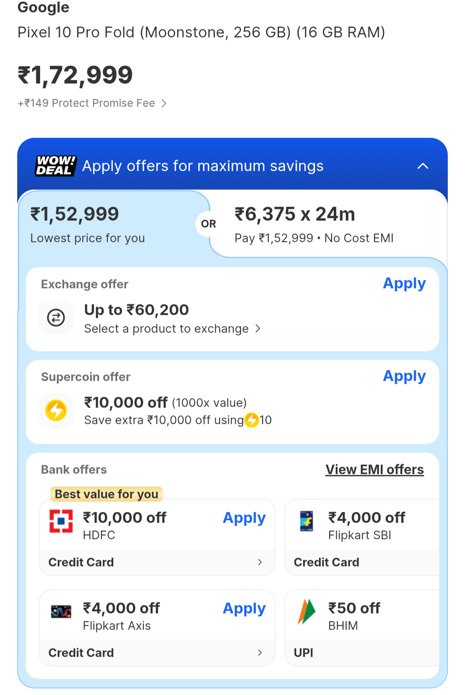Apply the Supercoin offer
Screen dimensions: 465x695
coord(404,376)
